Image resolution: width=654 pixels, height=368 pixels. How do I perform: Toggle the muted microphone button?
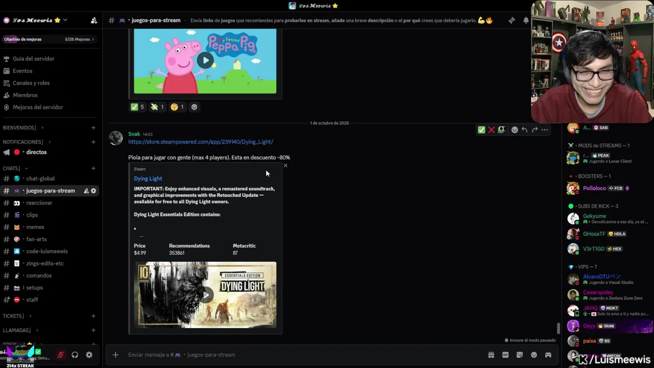60,355
